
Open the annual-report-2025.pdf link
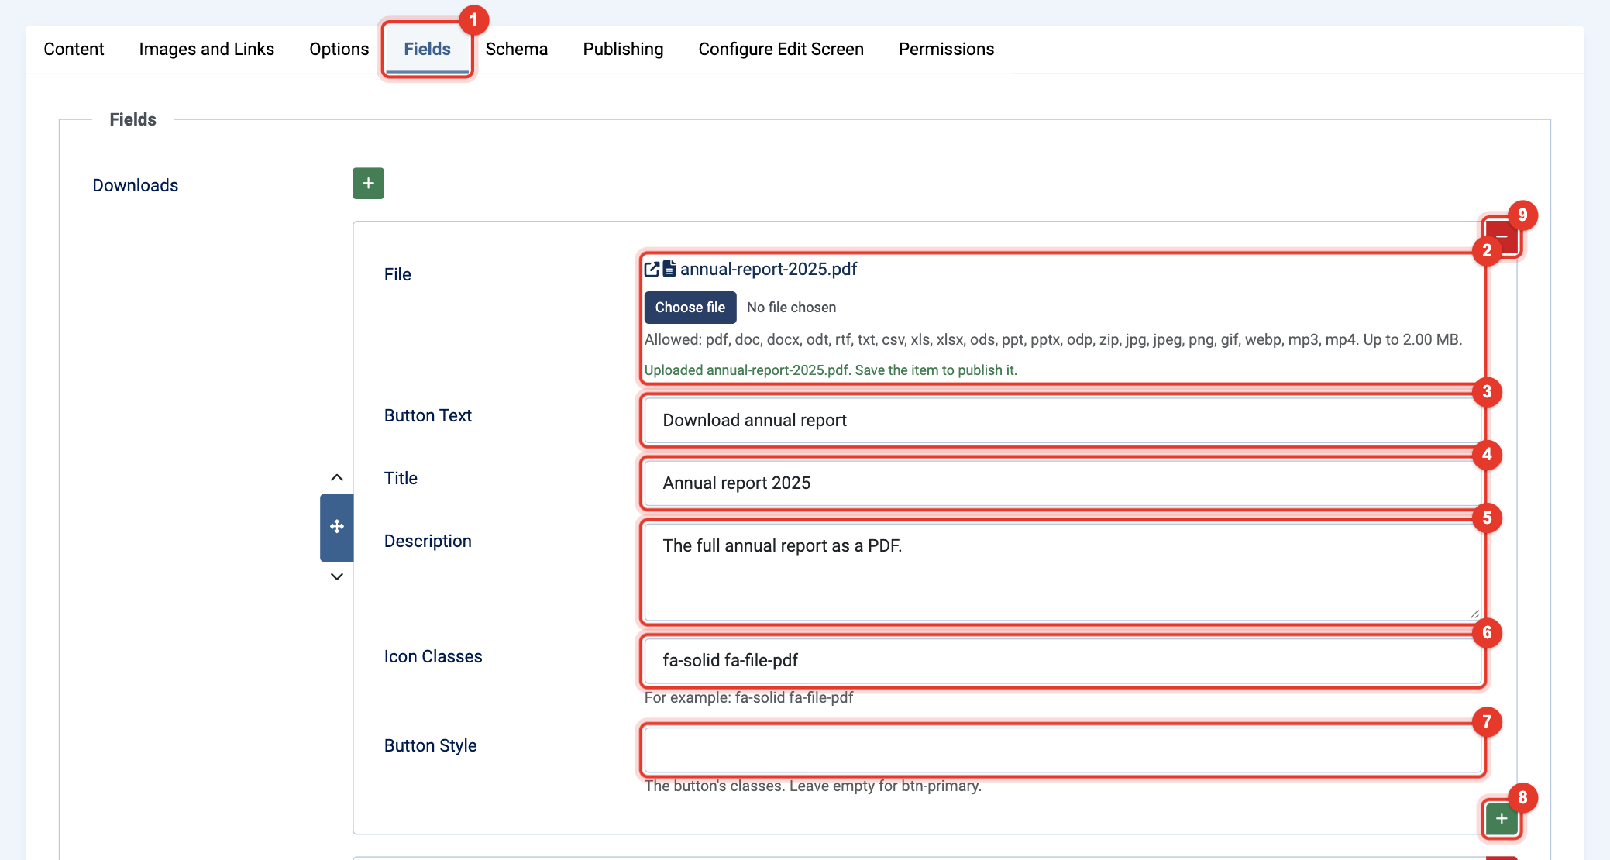coord(769,269)
